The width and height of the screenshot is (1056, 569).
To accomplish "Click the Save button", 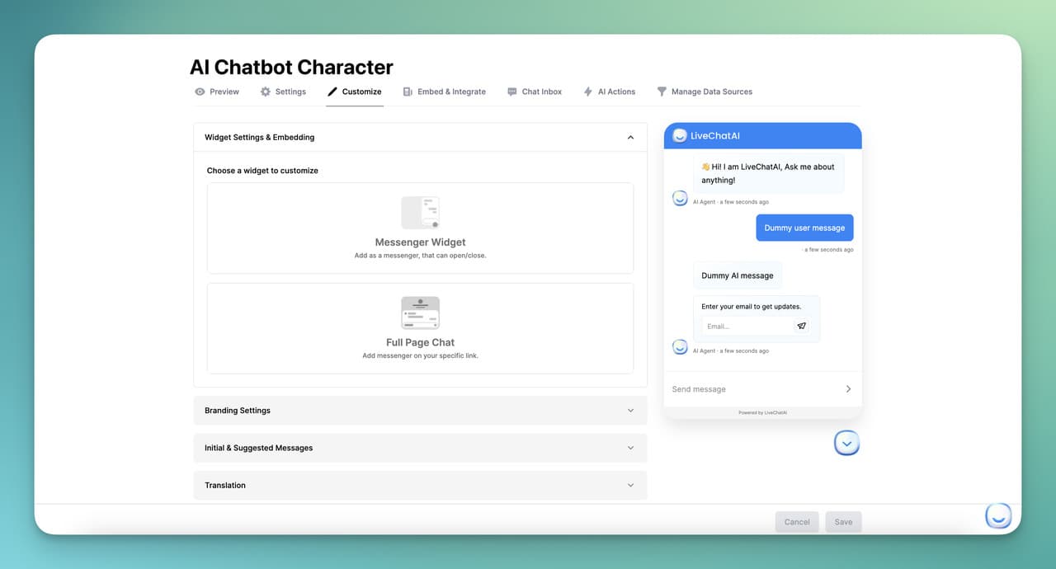I will [x=843, y=522].
